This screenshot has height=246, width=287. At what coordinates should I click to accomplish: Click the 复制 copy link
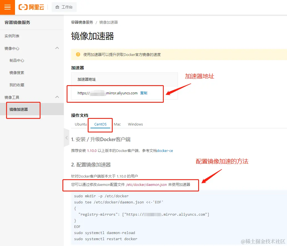pos(144,93)
